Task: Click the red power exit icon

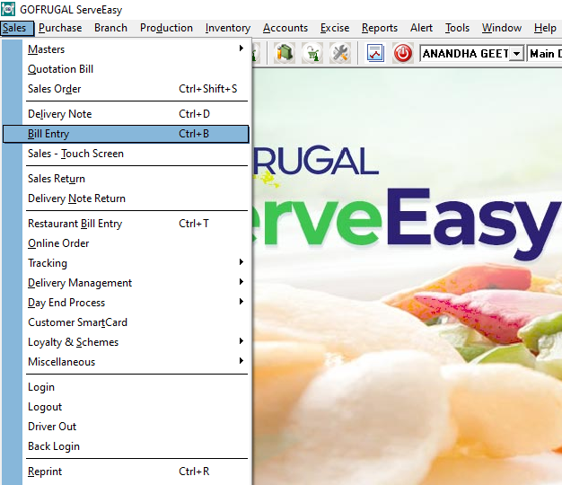Action: click(403, 53)
